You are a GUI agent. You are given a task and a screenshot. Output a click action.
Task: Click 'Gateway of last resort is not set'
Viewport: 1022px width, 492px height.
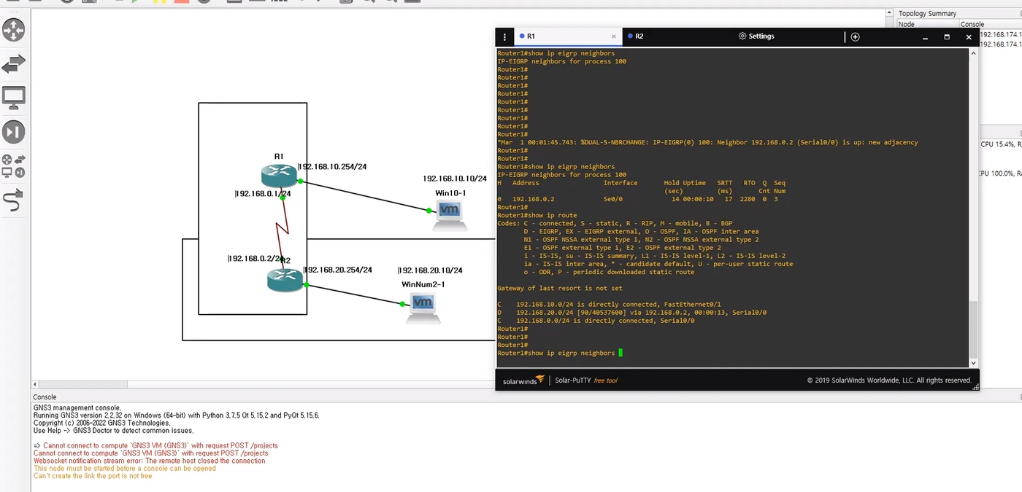click(559, 289)
